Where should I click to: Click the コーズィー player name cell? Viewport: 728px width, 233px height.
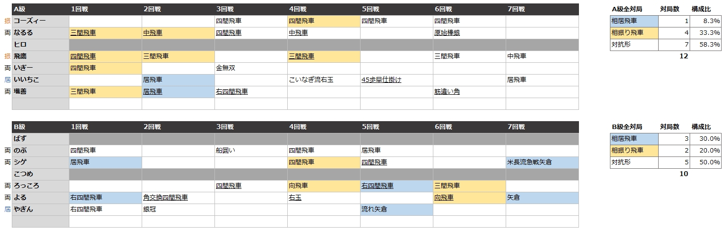coord(40,21)
